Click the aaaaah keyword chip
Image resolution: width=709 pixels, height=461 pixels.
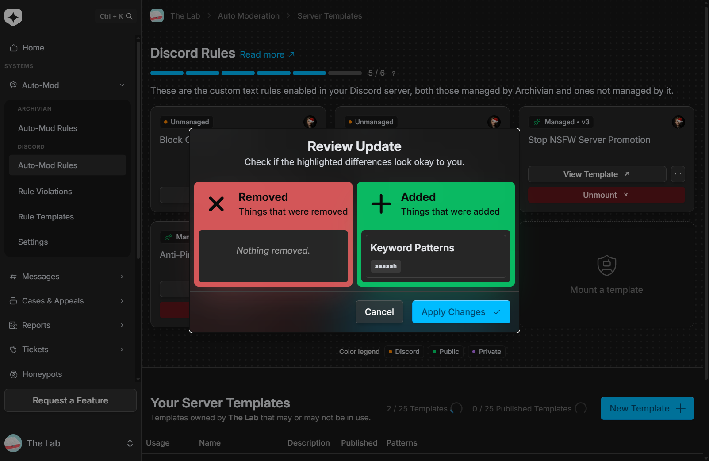(386, 266)
